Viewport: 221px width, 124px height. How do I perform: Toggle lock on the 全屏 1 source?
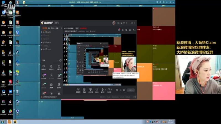coord(44,32)
